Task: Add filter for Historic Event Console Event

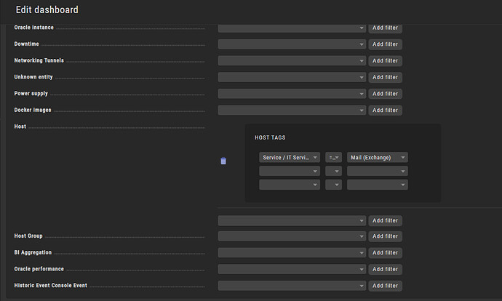Action: 385,286
